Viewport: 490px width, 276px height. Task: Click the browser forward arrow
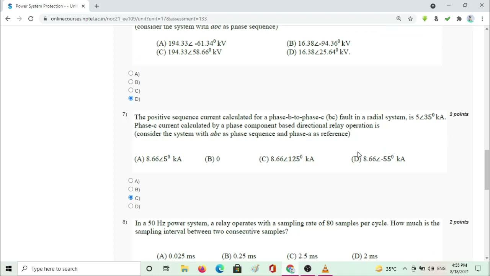[x=20, y=18]
